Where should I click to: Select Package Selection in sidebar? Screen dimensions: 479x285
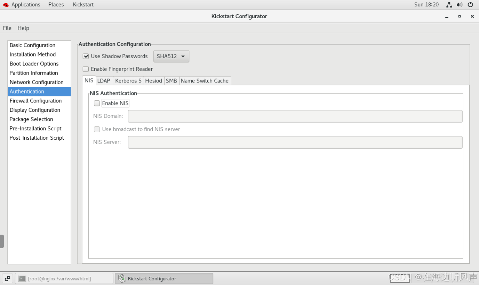(x=39, y=119)
